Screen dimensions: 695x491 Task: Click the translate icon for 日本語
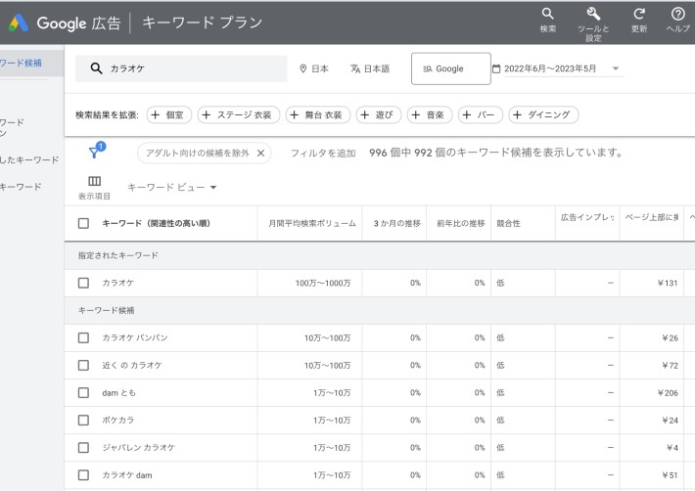click(355, 68)
